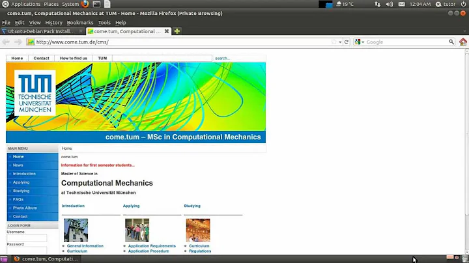Click the Studying lecture hall thumbnail
The width and height of the screenshot is (469, 263).
click(x=198, y=230)
